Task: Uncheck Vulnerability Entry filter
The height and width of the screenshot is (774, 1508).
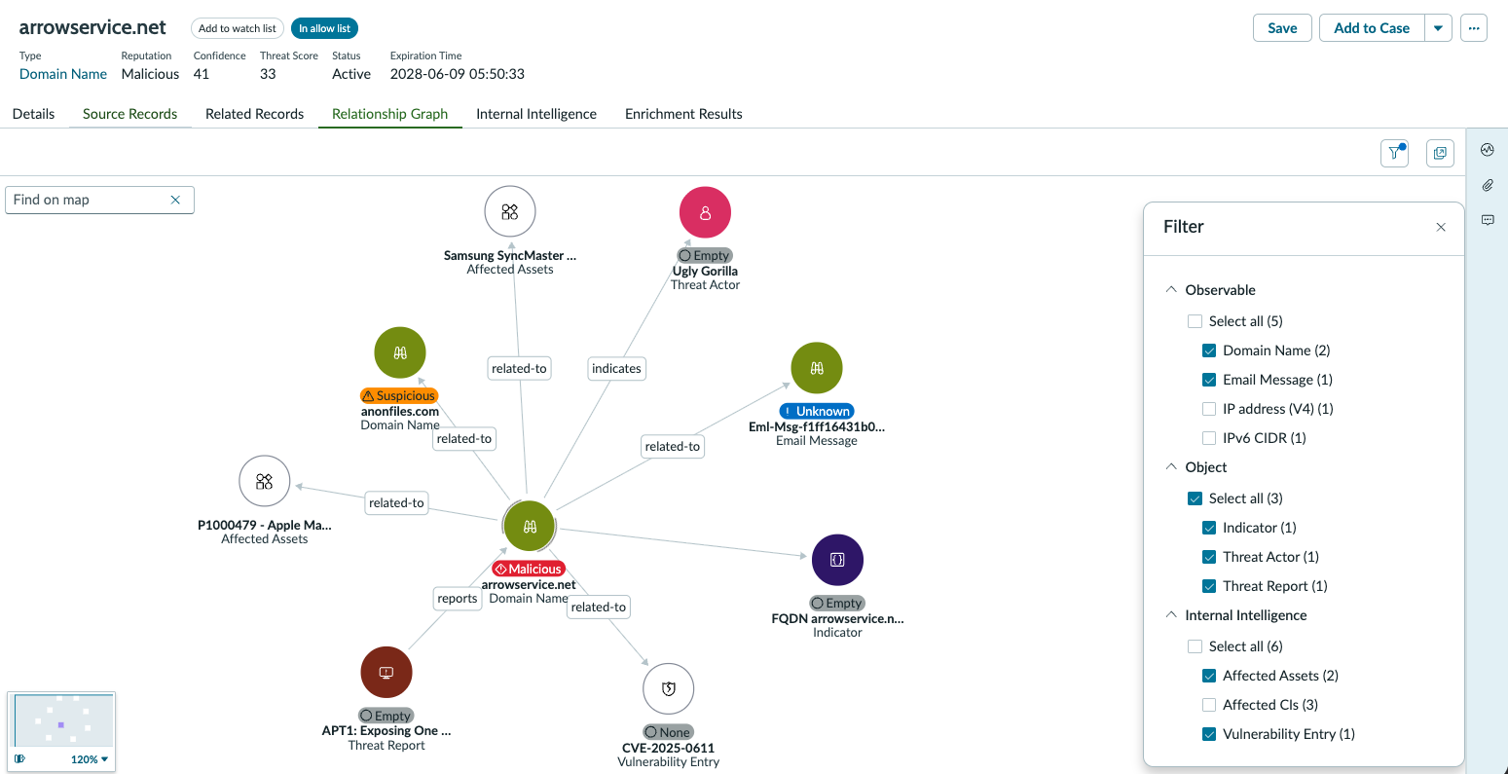Action: (1209, 734)
